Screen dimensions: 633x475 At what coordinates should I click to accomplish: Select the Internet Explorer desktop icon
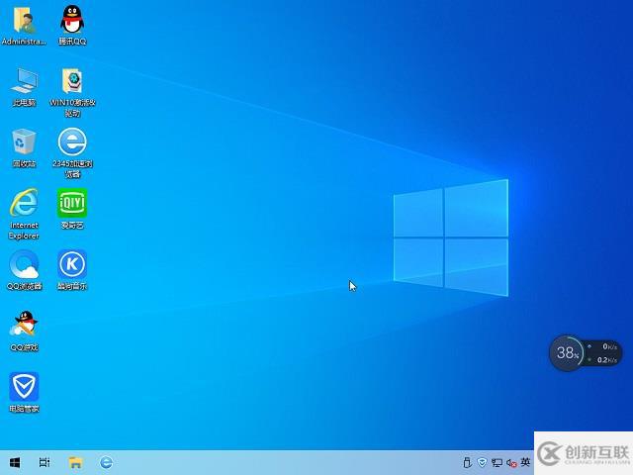[x=24, y=214]
